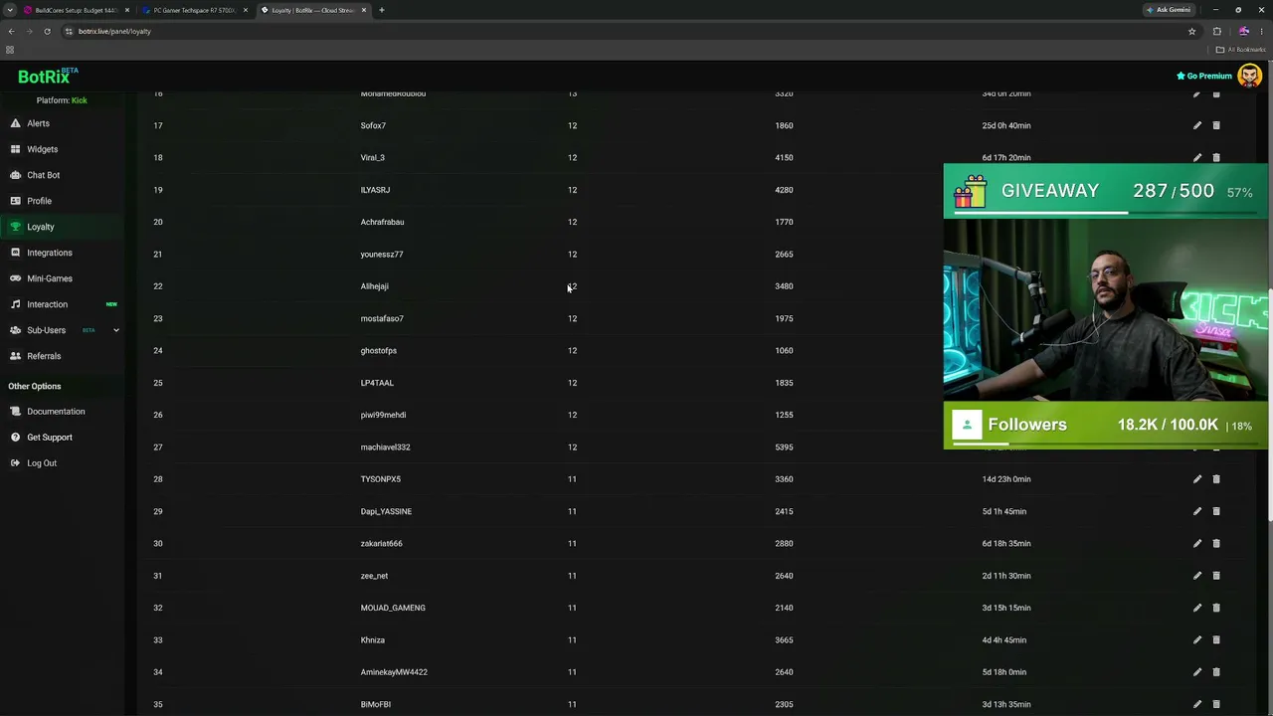Expand the Sub-Users submenu chevron
This screenshot has width=1273, height=716.
click(x=115, y=330)
